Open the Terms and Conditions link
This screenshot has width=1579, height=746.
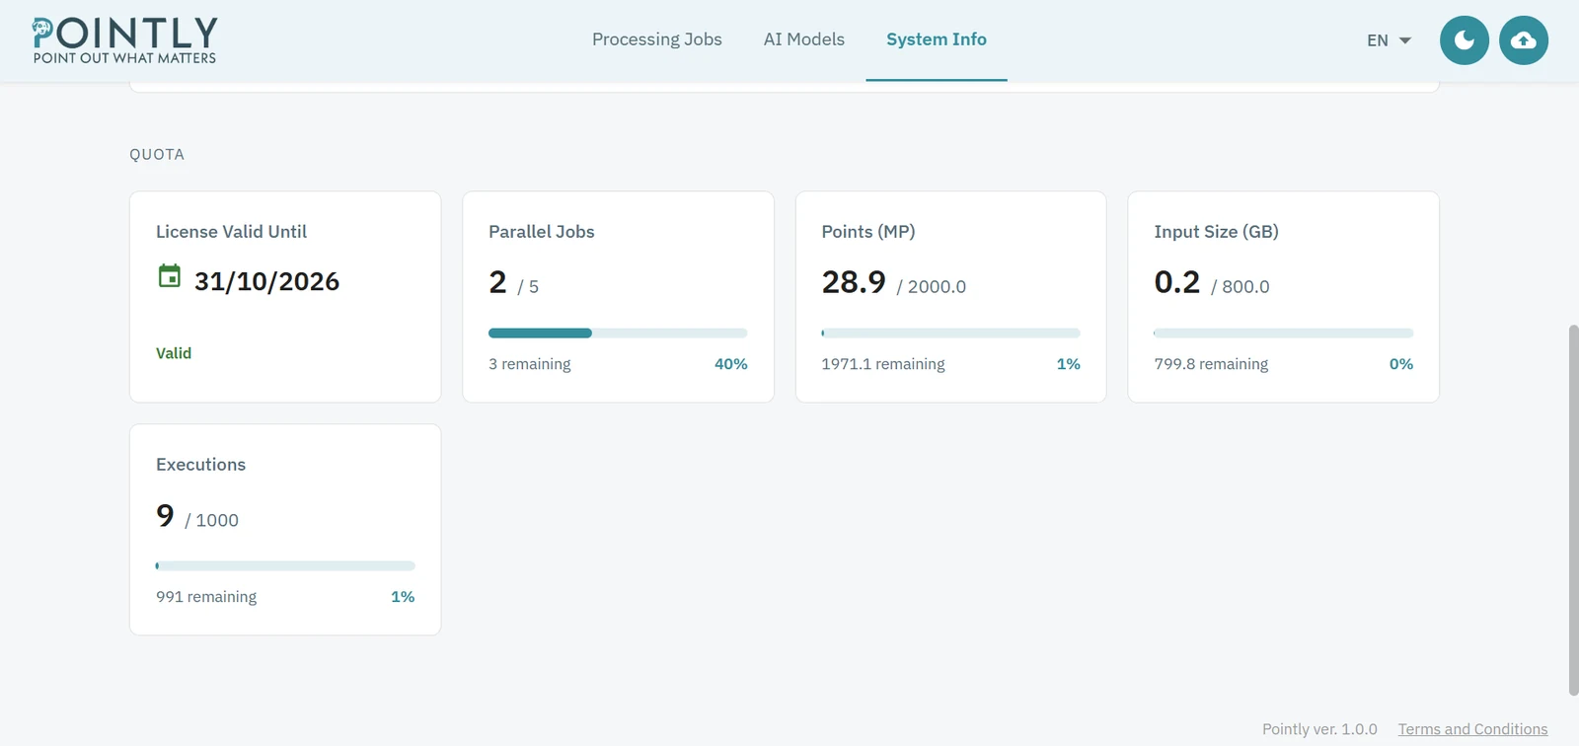[1472, 729]
